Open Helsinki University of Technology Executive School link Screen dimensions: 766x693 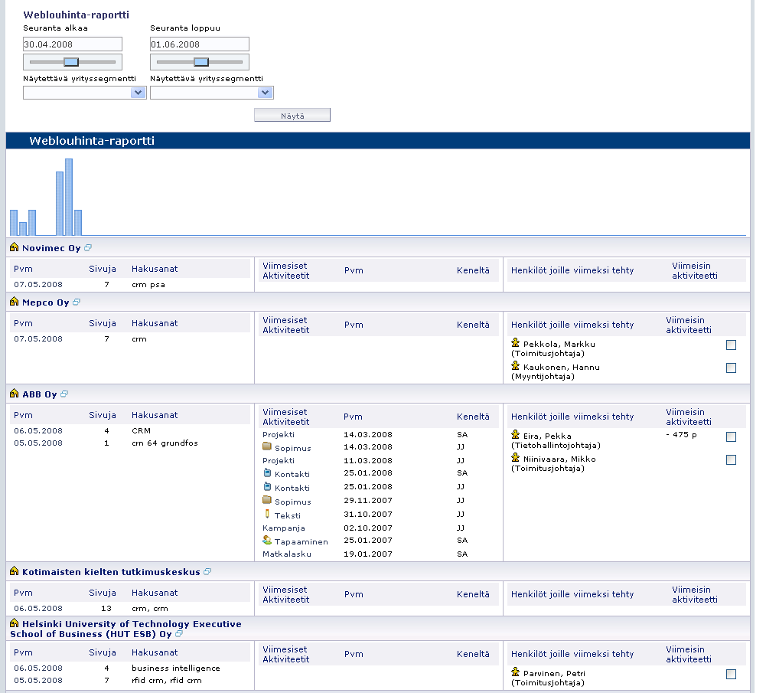[125, 629]
